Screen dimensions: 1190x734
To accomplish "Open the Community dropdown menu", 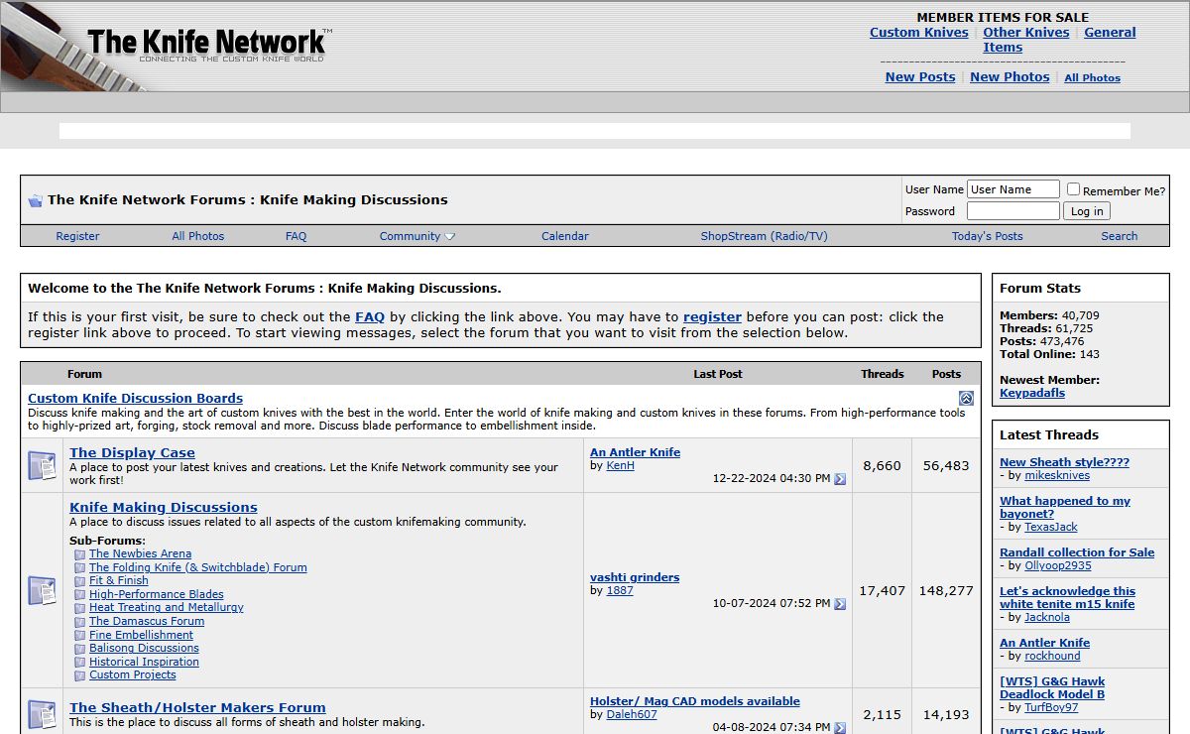I will tap(417, 236).
